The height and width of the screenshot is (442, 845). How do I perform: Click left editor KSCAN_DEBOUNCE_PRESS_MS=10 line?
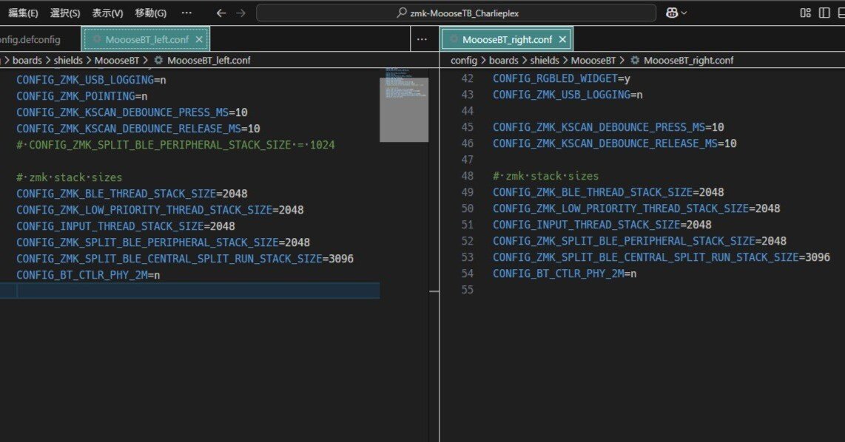point(132,112)
